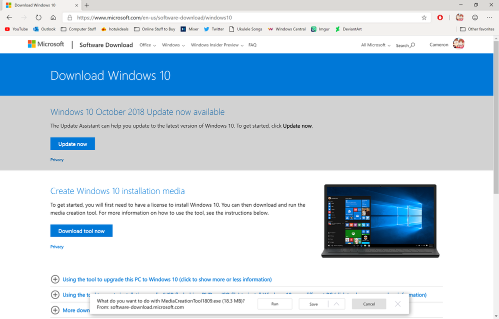The height and width of the screenshot is (319, 499).
Task: Open Privacy link under Download tool now
Action: (57, 247)
